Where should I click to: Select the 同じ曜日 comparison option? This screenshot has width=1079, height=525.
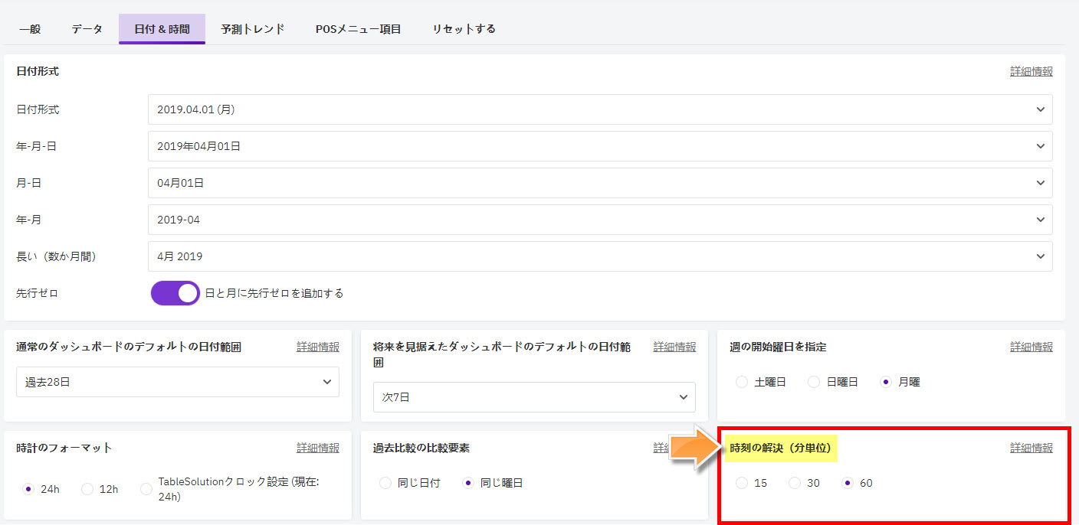pos(468,483)
